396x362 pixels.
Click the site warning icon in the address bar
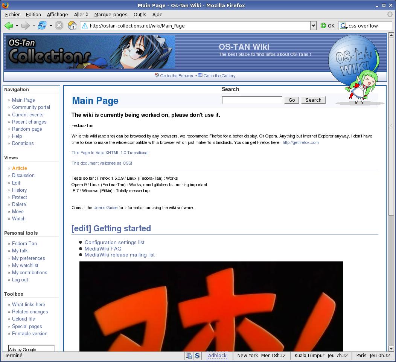coord(85,26)
